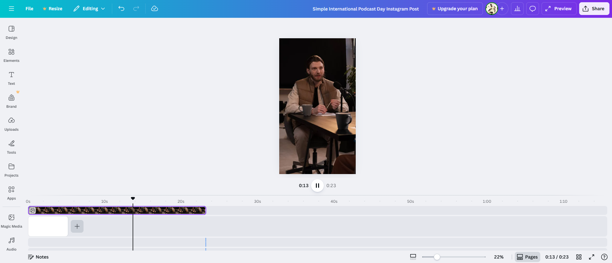
Task: Open the Notes panel
Action: [38, 257]
